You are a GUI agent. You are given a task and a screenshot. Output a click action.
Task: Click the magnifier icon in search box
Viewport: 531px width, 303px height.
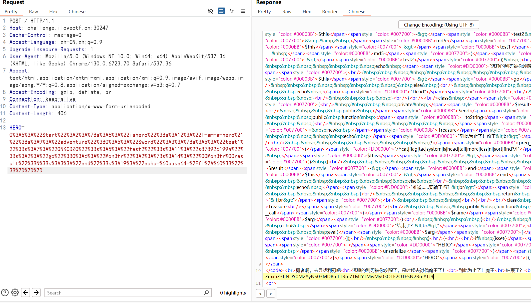pos(206,292)
